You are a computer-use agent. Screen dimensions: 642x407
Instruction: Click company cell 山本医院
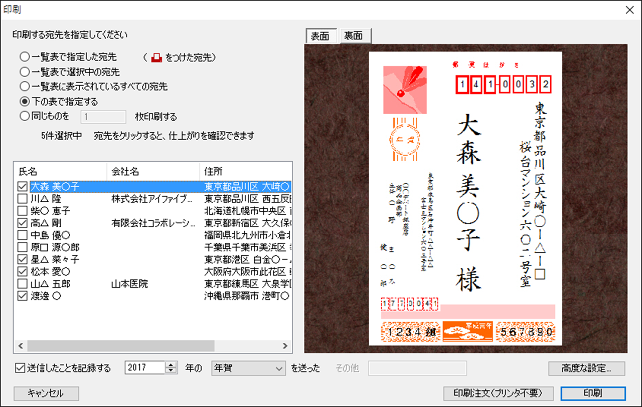click(x=130, y=284)
